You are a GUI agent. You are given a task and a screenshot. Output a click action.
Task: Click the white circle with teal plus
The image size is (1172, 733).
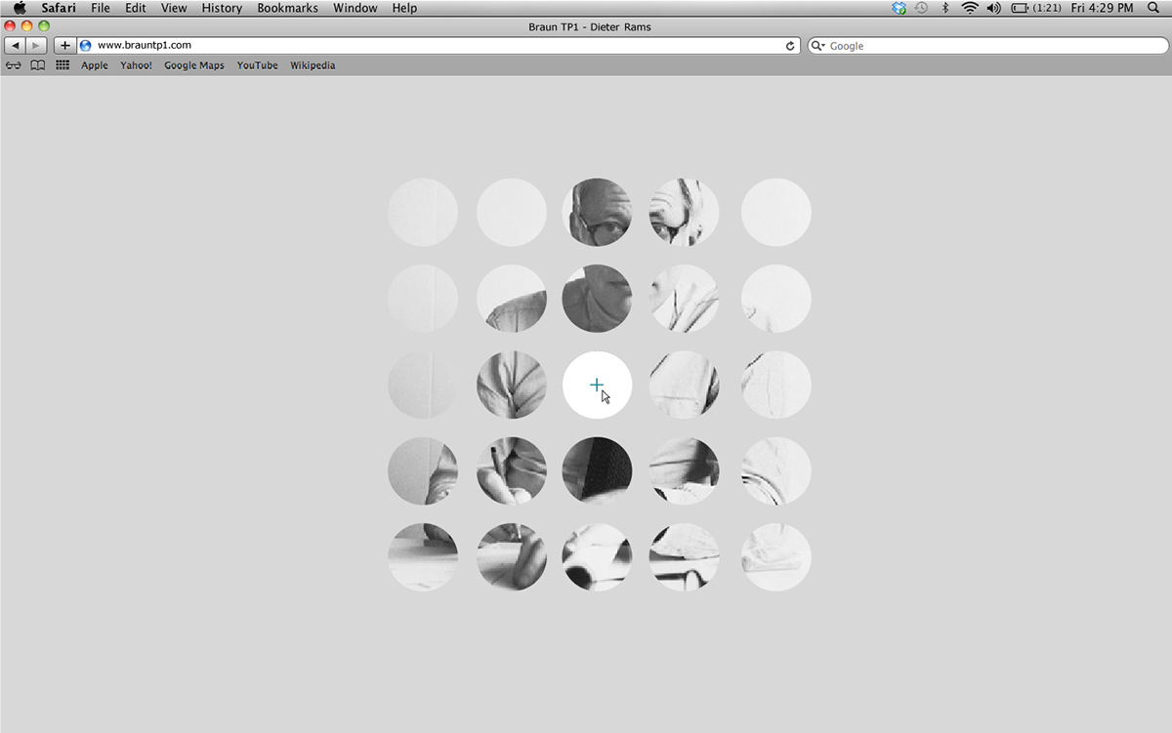point(597,386)
